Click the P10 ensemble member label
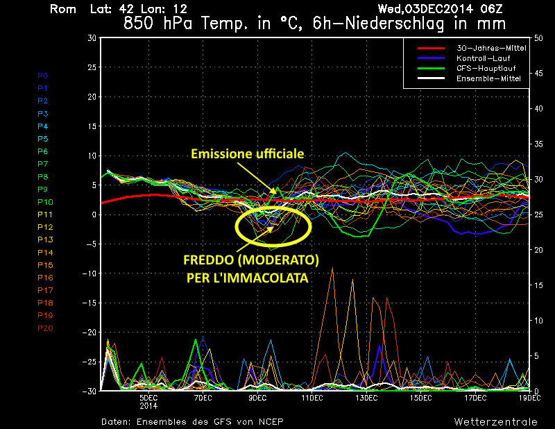Image resolution: width=555 pixels, height=429 pixels. coord(45,202)
